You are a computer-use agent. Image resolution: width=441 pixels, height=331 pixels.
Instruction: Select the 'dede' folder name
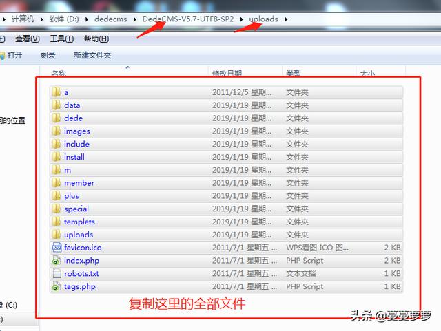pos(73,118)
